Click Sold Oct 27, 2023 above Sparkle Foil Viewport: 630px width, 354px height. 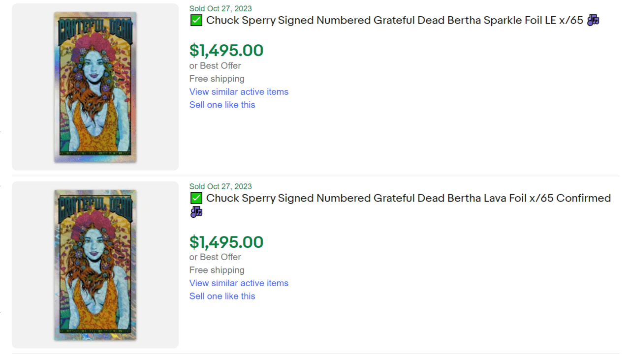tap(220, 8)
